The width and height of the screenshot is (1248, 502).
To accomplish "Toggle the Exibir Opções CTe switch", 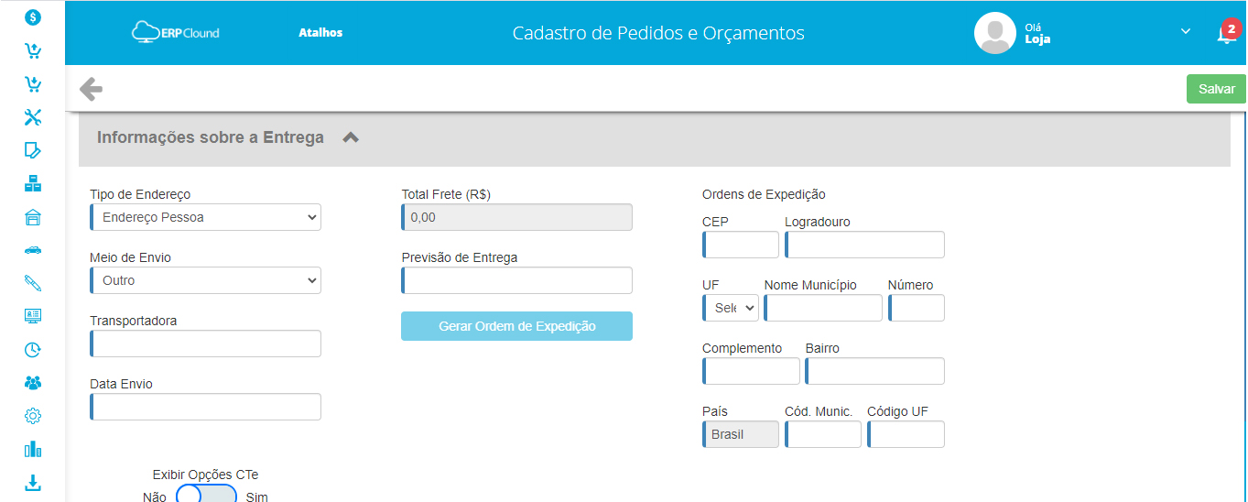I will click(206, 496).
